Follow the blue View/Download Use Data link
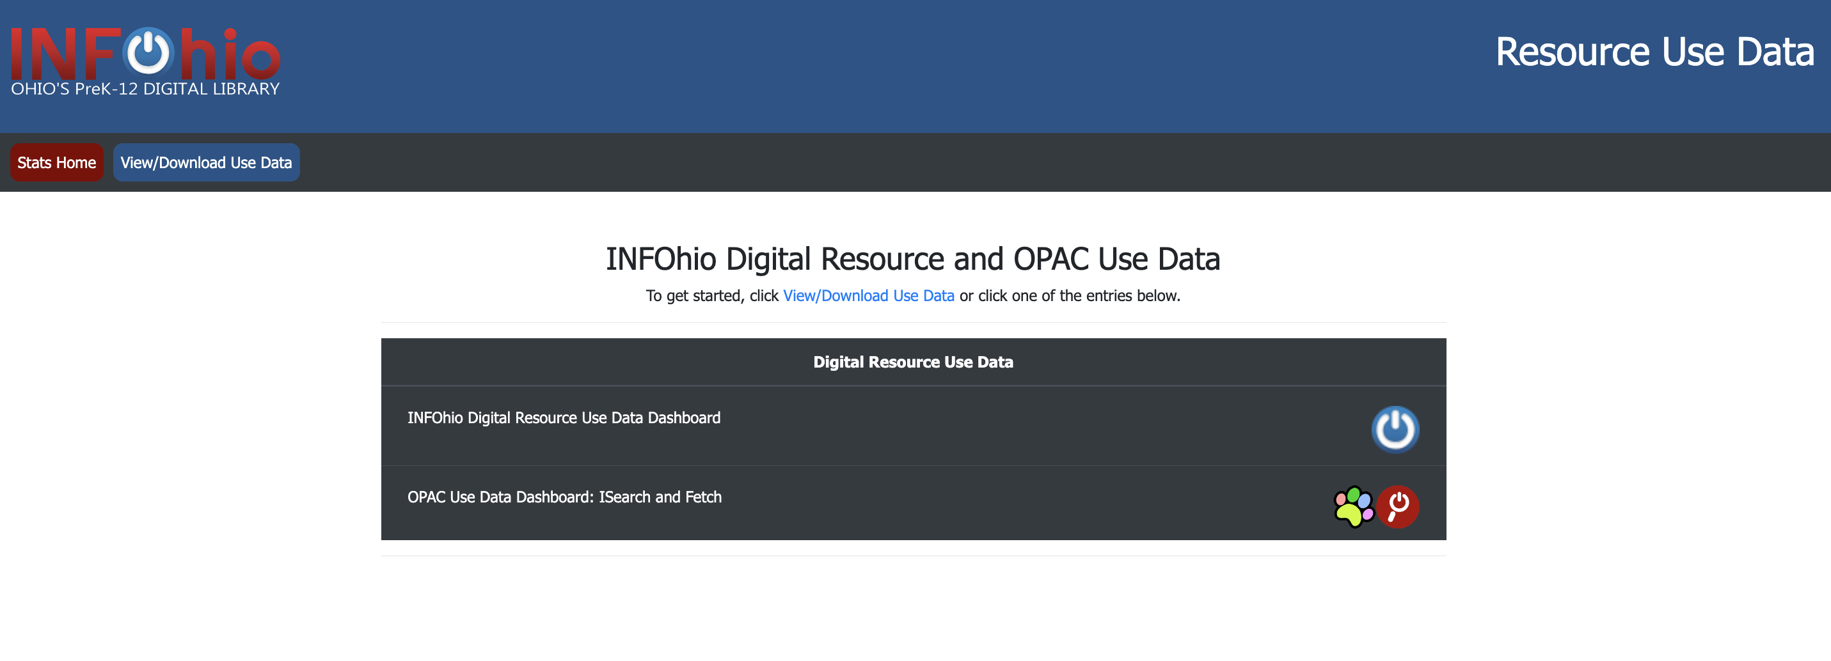This screenshot has width=1831, height=661. (x=869, y=295)
